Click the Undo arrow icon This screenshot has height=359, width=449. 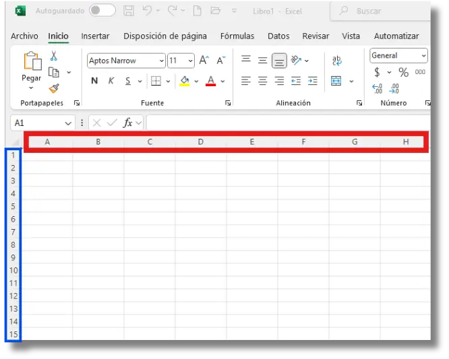click(147, 11)
